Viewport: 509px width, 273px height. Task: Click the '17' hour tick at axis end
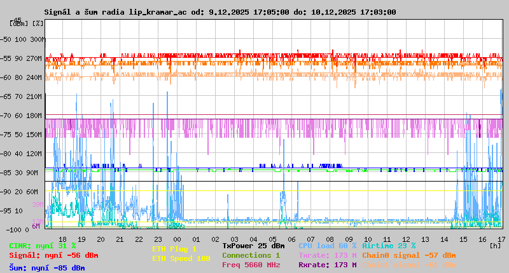pyautogui.click(x=502, y=239)
